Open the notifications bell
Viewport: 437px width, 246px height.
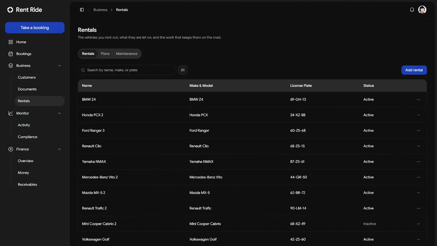(x=412, y=10)
